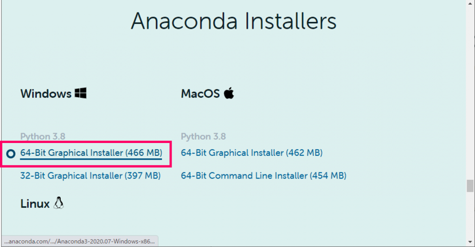Click the Python 3.8 label under Windows
Viewport: 475px width, 247px height.
point(43,136)
